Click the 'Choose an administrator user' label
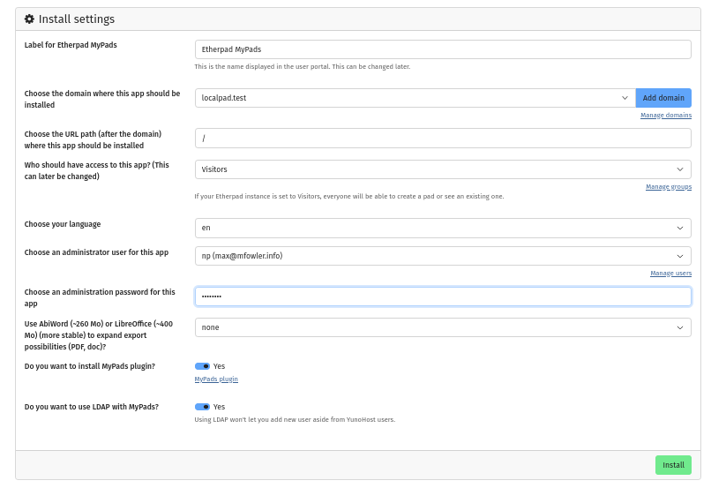The height and width of the screenshot is (488, 711). coord(96,252)
